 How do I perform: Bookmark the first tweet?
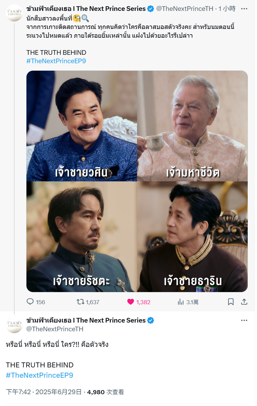(231, 302)
